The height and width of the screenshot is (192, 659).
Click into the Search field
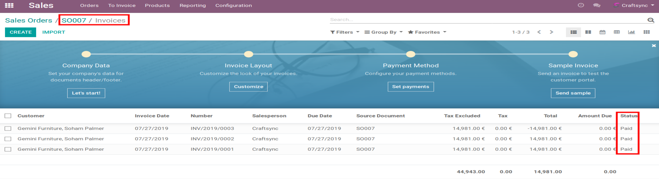click(486, 20)
